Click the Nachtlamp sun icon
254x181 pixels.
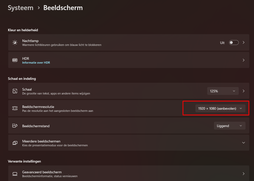[15, 42]
